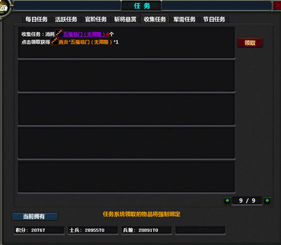Go to the next page with the green right arrow
This screenshot has width=281, height=245.
click(267, 201)
